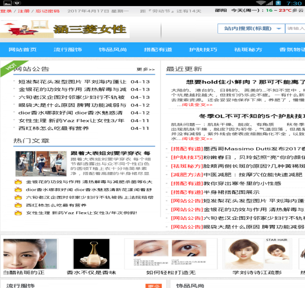
Task: Click flame icon beside dior香水哪款好闻 hot article
Action: coord(18,189)
